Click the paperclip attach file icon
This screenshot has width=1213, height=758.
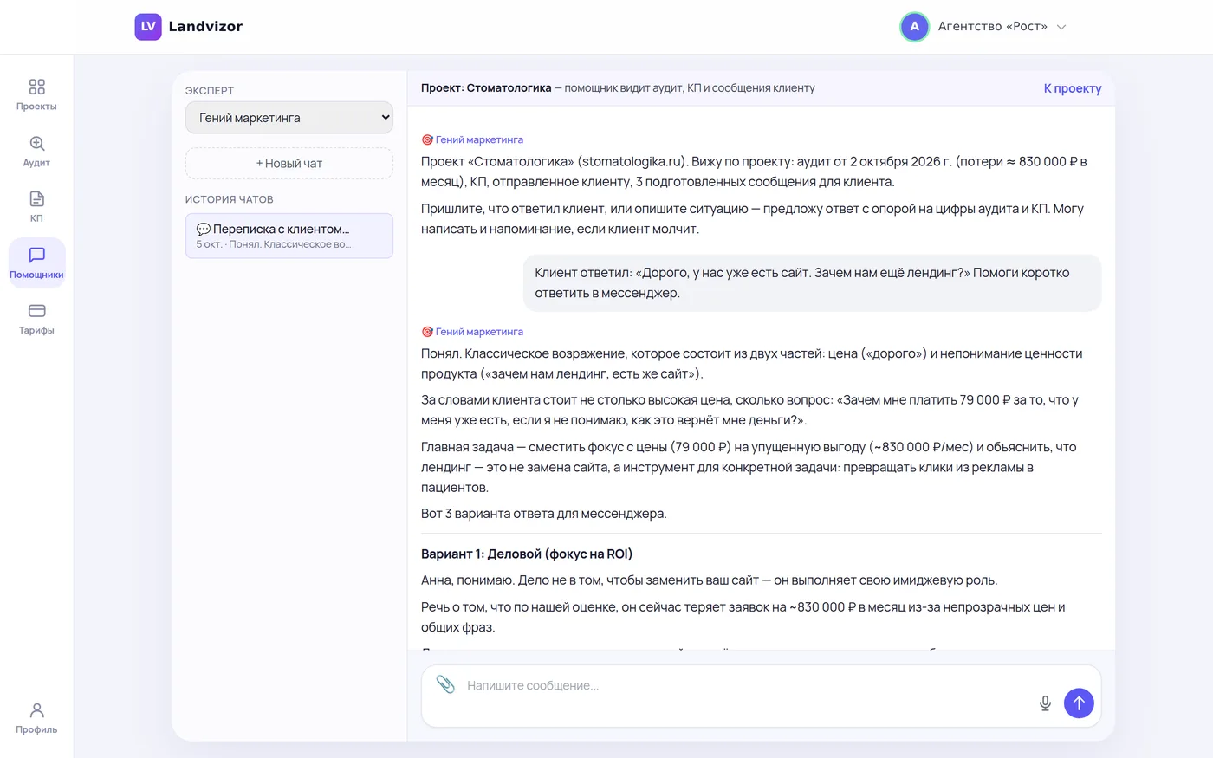pyautogui.click(x=445, y=684)
